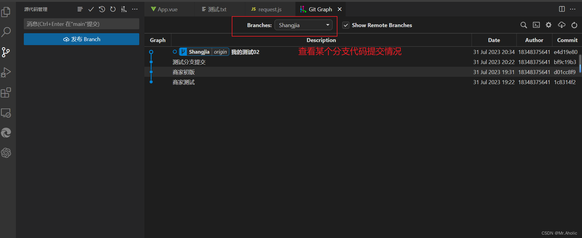This screenshot has width=582, height=238.
Task: Click the Graph column header
Action: [158, 40]
